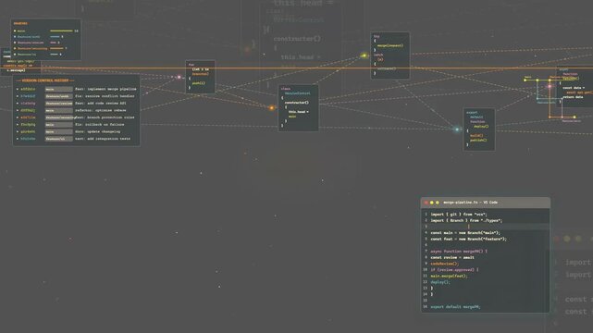The width and height of the screenshot is (593, 333).
Task: Place cursor on empty line 3 in editor
Action: pos(485,227)
